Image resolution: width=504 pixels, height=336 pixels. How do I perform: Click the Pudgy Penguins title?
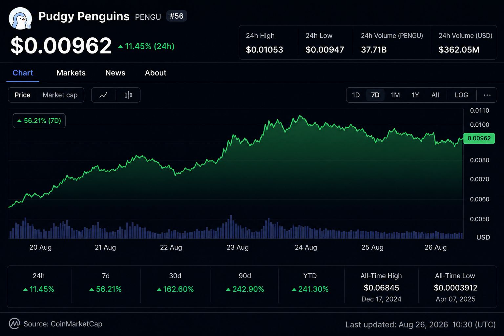pos(84,16)
